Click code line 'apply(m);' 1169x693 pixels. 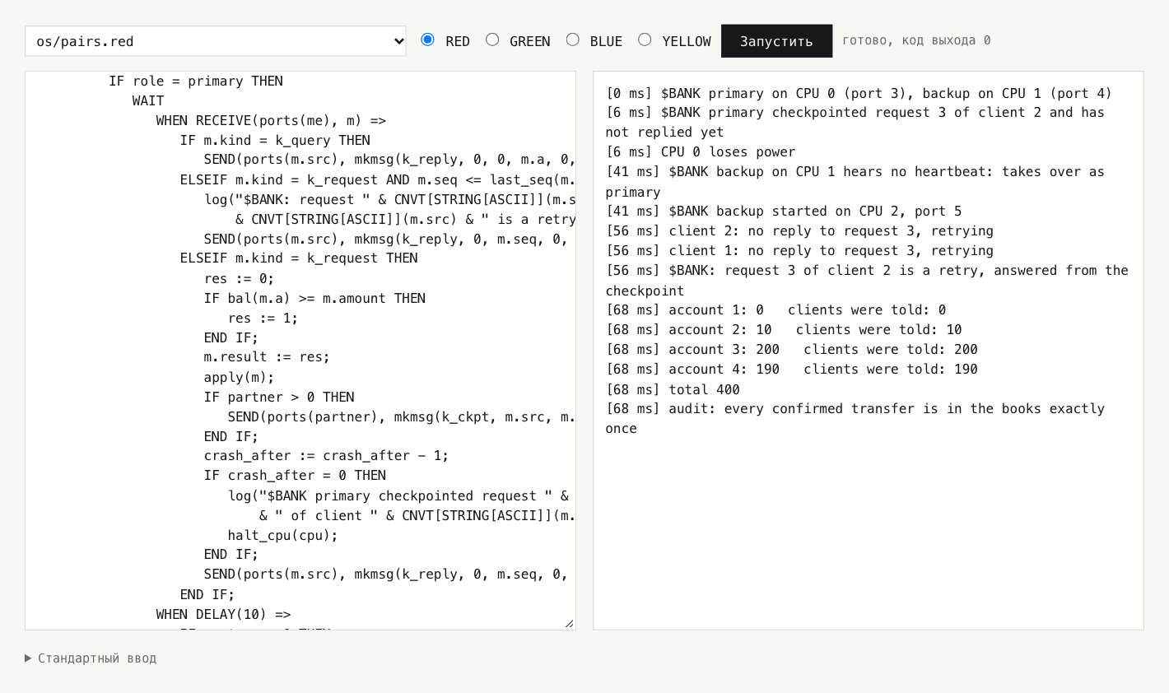(239, 378)
